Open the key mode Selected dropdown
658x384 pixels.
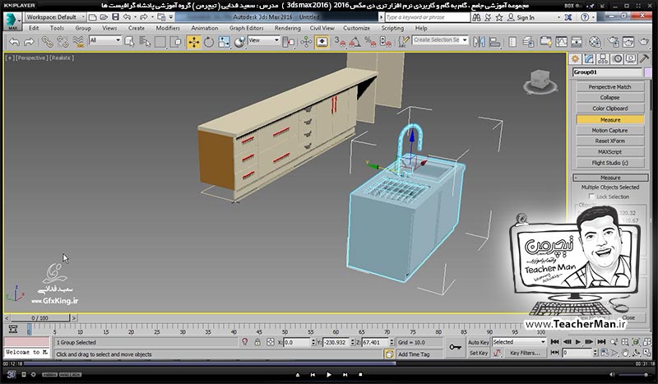point(519,342)
